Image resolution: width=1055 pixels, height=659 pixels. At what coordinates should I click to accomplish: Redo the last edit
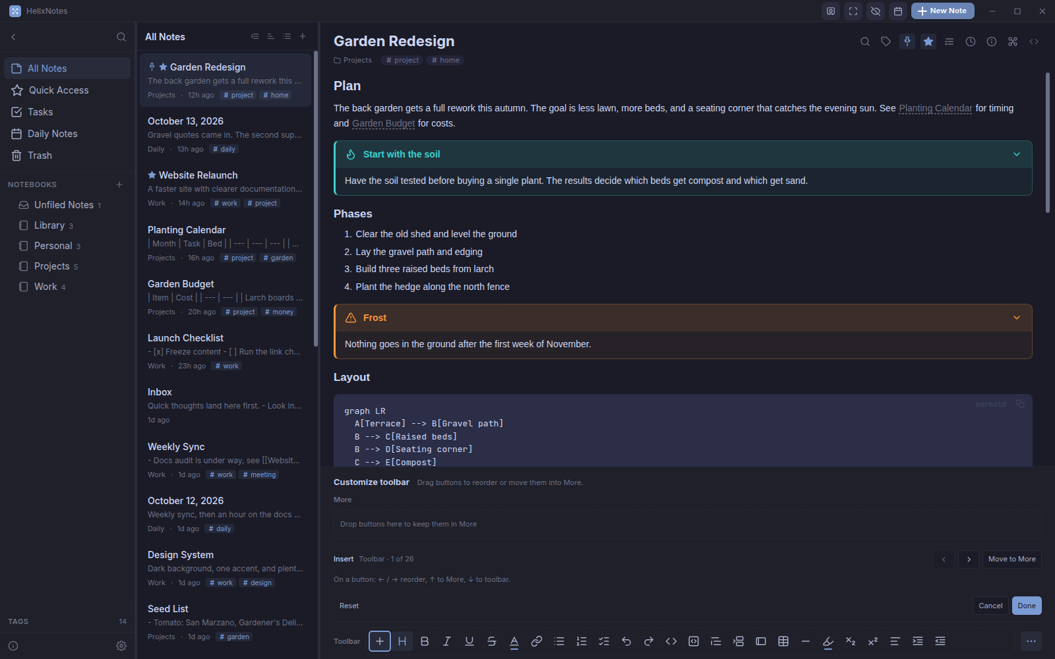[x=649, y=641]
